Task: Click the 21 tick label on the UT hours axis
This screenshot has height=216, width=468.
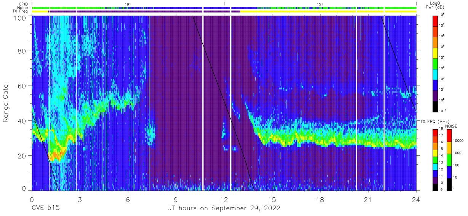Action: tap(368, 199)
